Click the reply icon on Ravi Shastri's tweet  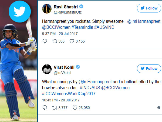45,41
